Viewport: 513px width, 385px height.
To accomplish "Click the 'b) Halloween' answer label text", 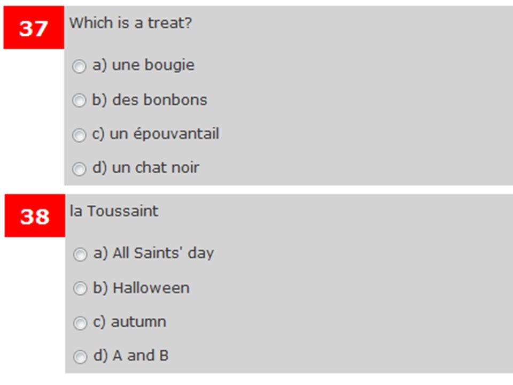I will [x=141, y=288].
